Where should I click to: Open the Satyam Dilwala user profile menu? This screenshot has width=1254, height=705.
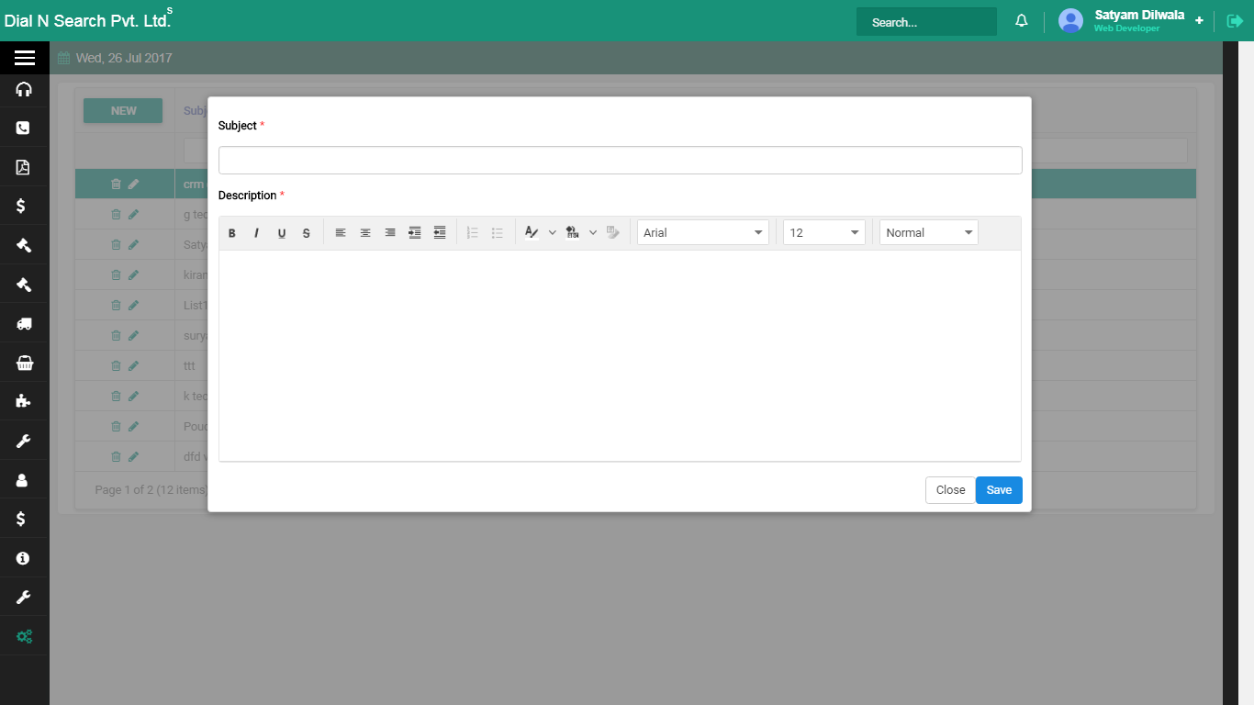(1138, 21)
